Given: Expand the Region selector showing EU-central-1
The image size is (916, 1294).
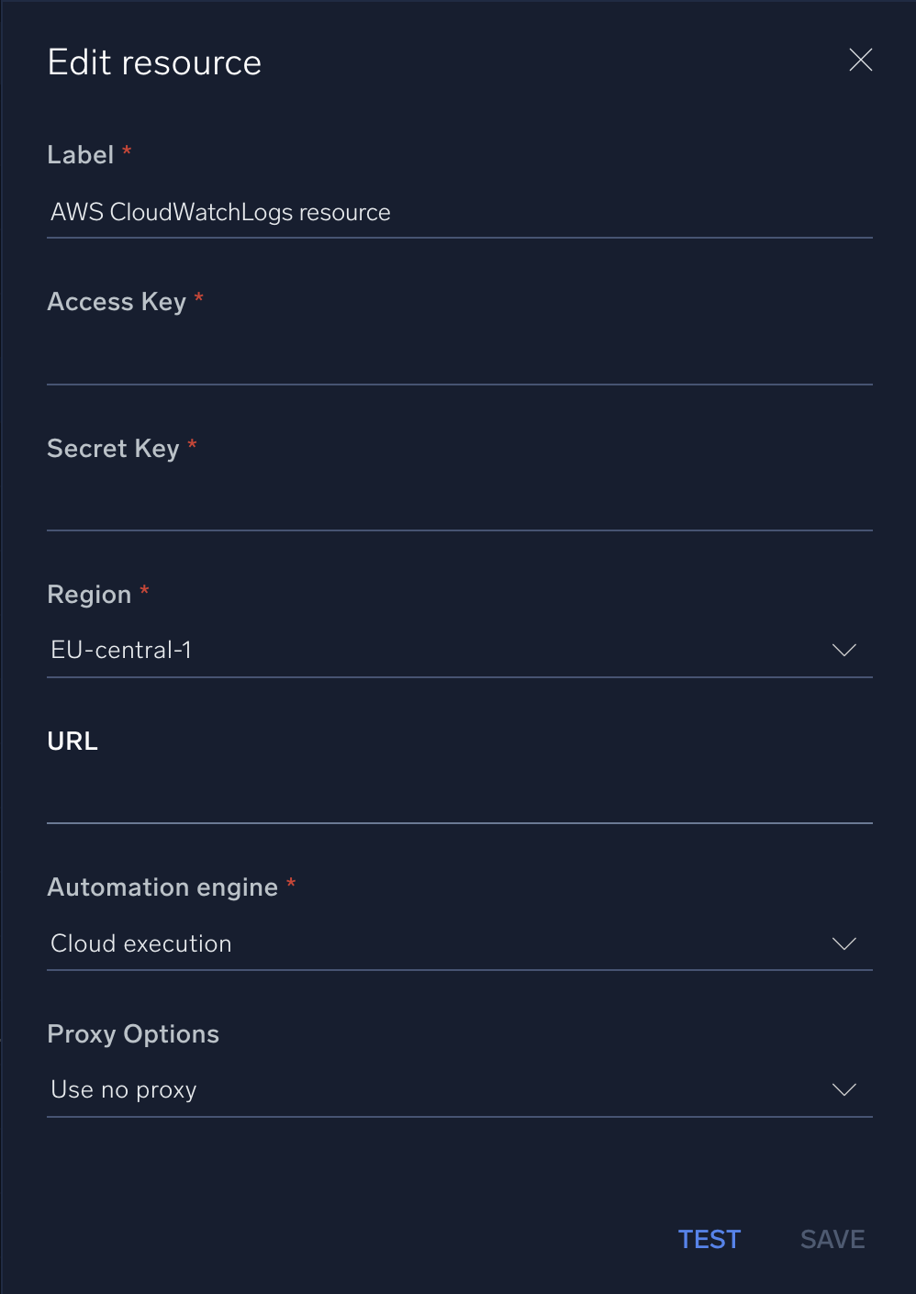Looking at the screenshot, I should (459, 650).
